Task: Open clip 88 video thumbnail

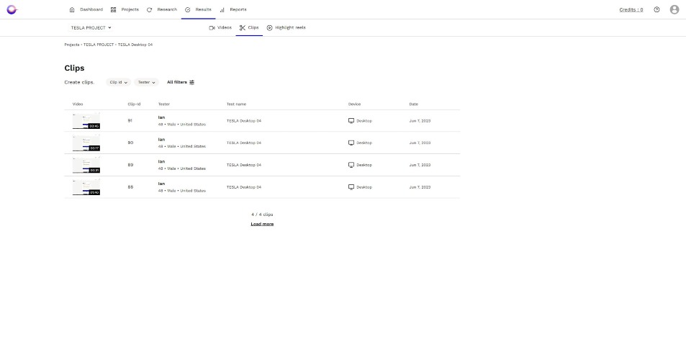Action: tap(86, 186)
